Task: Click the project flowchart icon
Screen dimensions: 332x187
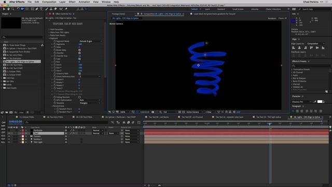Action: [x=42, y=45]
